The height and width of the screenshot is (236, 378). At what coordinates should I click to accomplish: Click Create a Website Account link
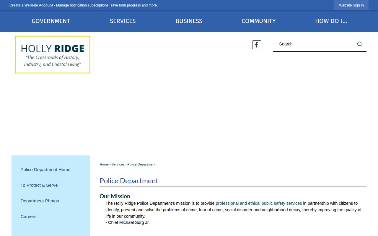[31, 5]
